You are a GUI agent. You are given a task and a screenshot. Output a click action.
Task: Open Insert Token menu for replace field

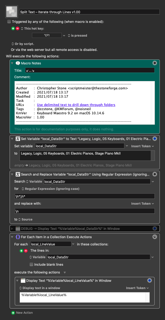pyautogui.click(x=142, y=204)
